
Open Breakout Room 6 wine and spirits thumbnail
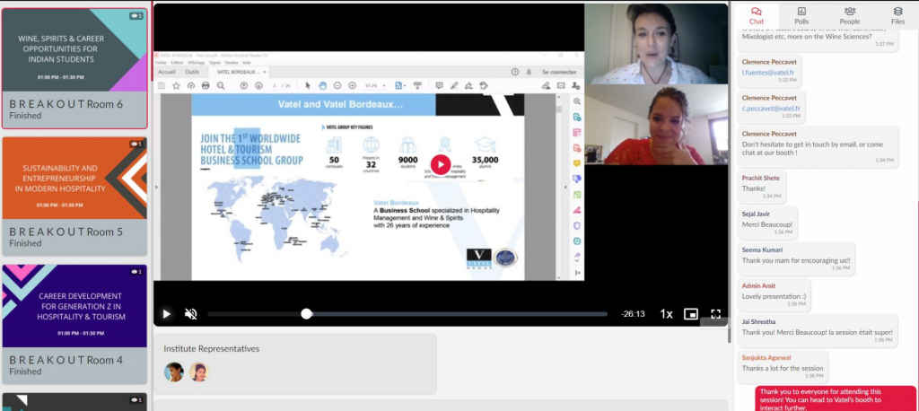click(x=74, y=50)
